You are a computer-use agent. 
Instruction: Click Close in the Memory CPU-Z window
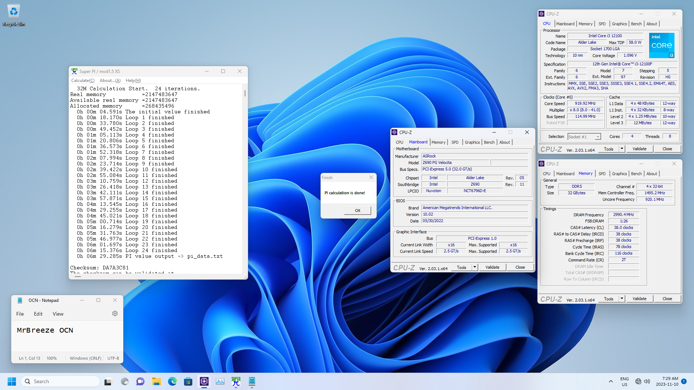(667, 299)
